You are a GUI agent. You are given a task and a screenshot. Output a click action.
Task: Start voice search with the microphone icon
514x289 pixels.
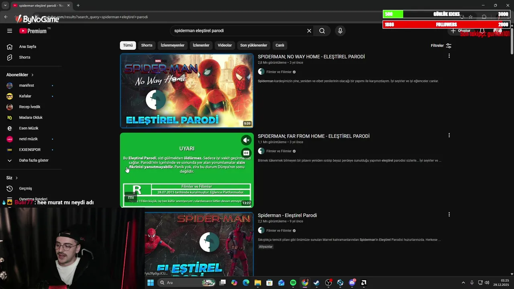point(340,31)
